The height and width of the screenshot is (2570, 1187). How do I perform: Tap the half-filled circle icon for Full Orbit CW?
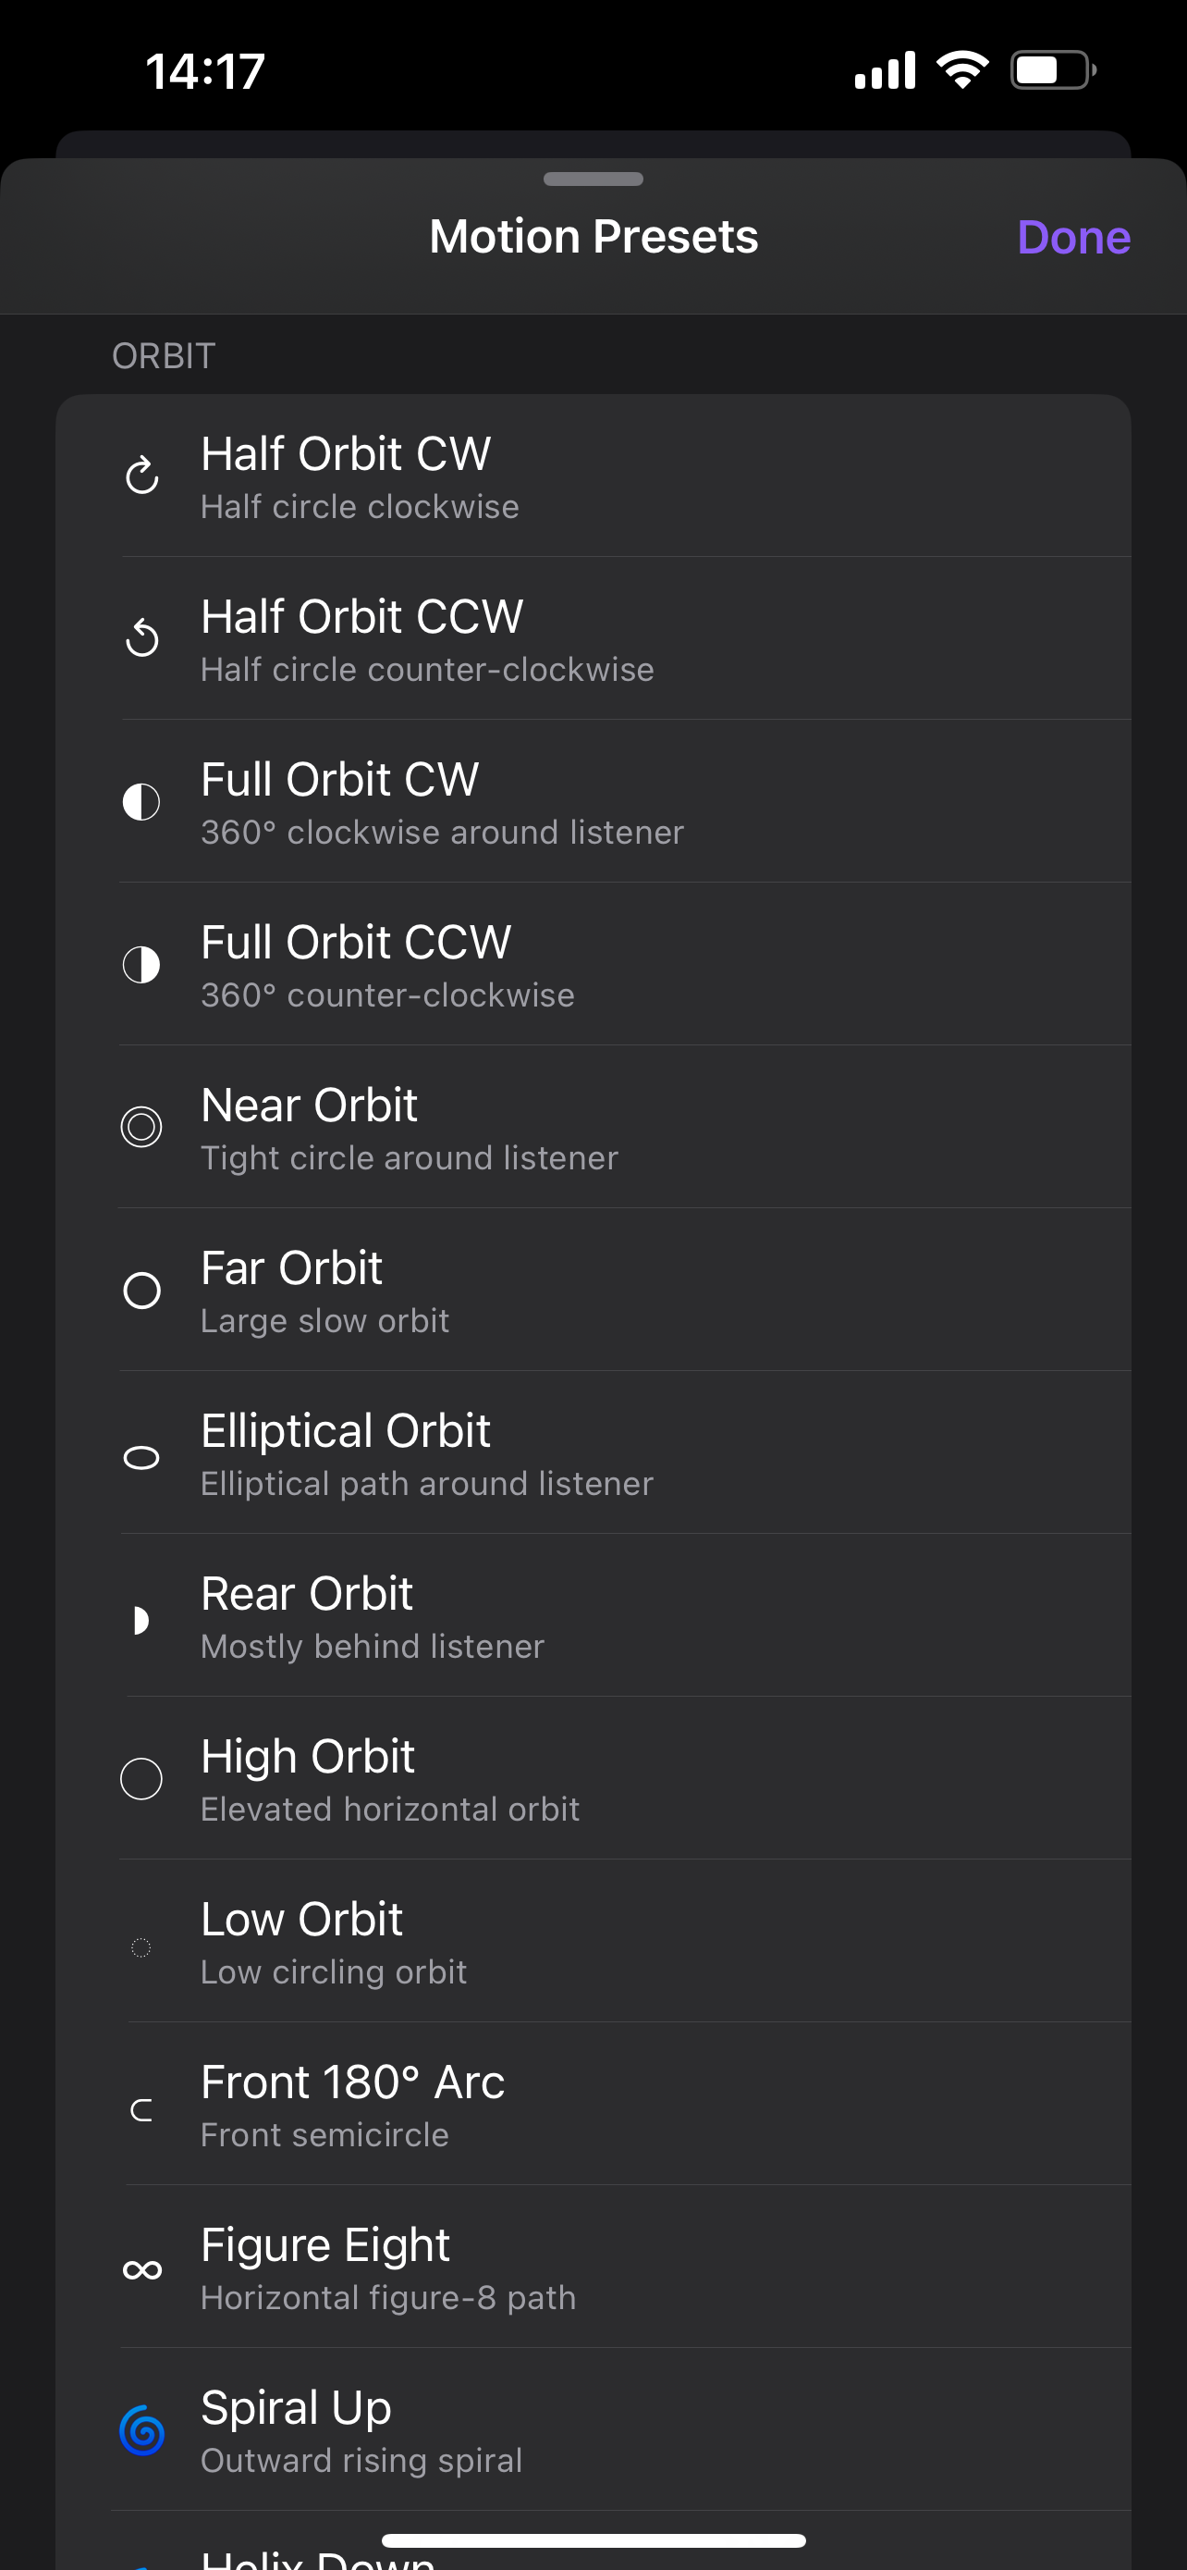click(x=141, y=802)
